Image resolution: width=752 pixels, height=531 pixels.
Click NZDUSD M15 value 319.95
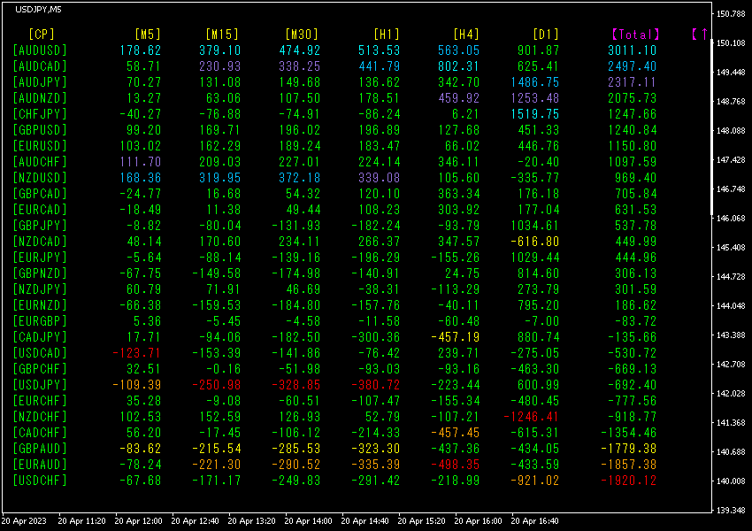pos(219,178)
